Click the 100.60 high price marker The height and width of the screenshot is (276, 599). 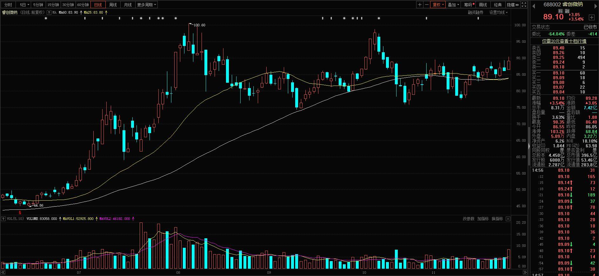[x=199, y=25]
